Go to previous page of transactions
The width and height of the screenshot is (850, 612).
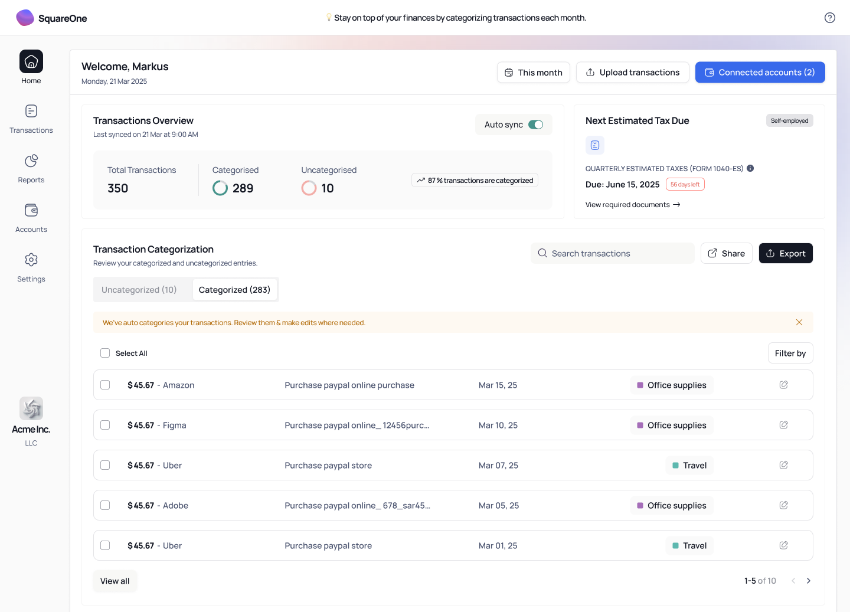(793, 581)
